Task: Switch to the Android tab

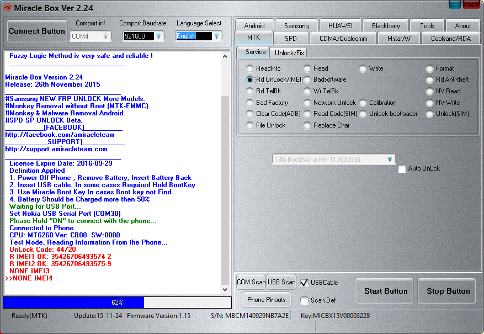Action: tap(254, 25)
